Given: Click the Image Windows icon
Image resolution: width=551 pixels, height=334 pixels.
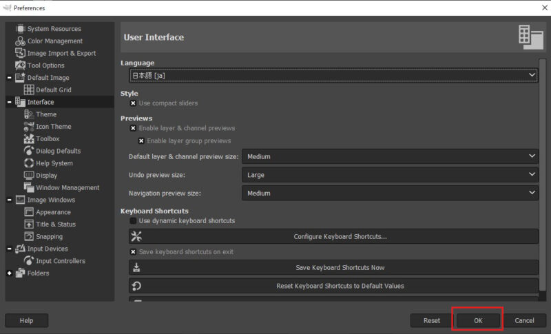Looking at the screenshot, I should pos(21,200).
